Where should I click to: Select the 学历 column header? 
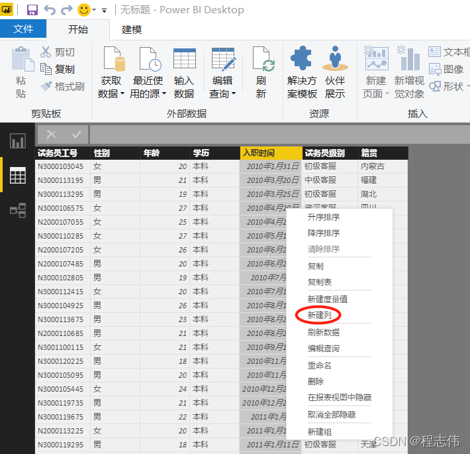point(215,153)
